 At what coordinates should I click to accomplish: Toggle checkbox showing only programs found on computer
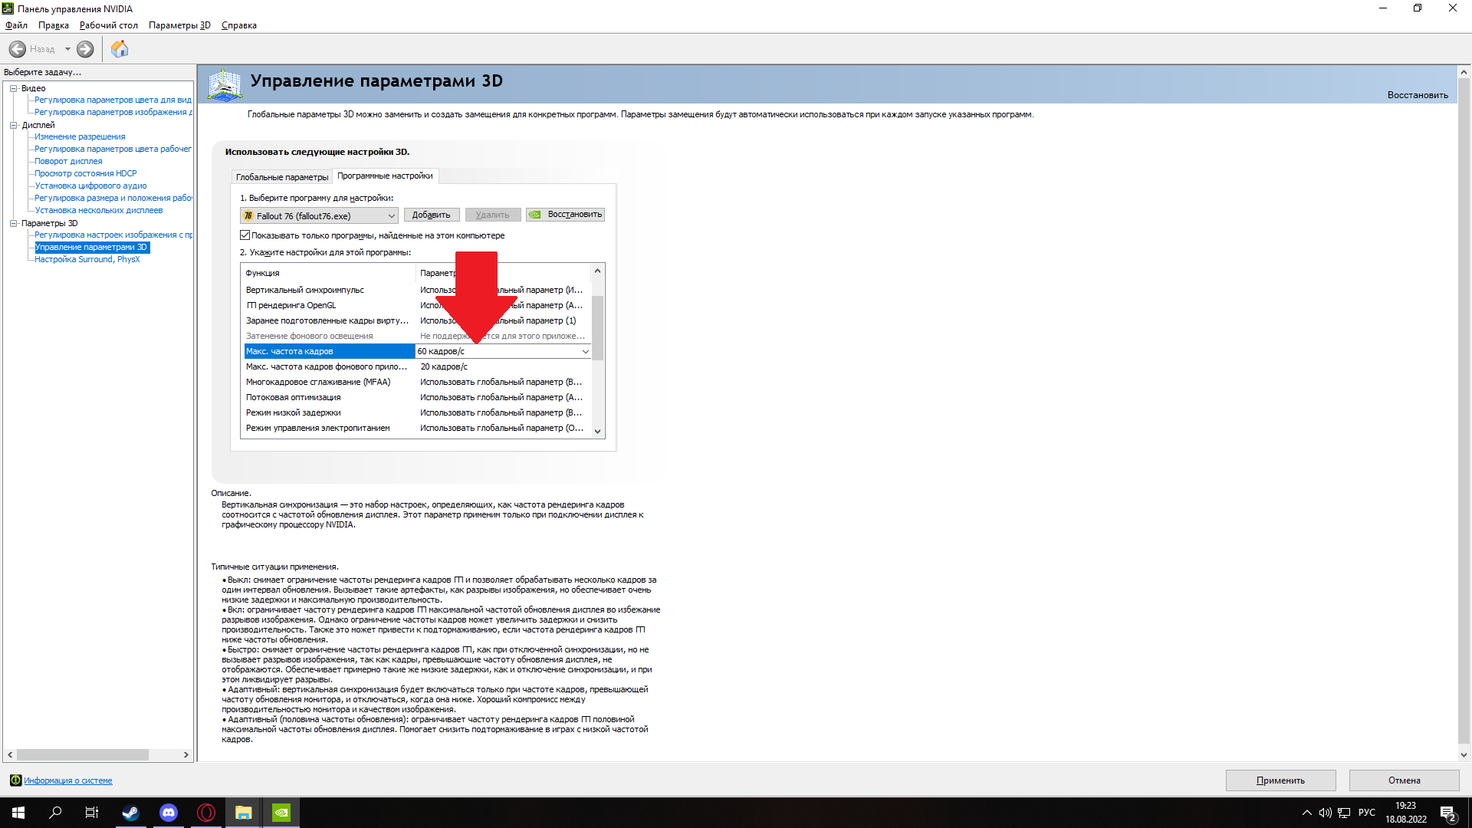pos(245,235)
